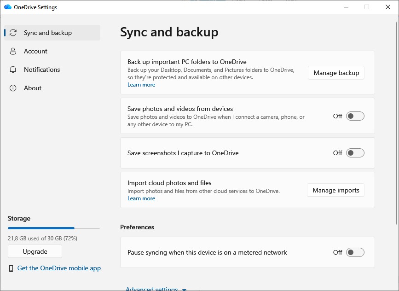Click the OneDrive cloud icon in title bar
Screen dimensions: 399x291
[8, 7]
